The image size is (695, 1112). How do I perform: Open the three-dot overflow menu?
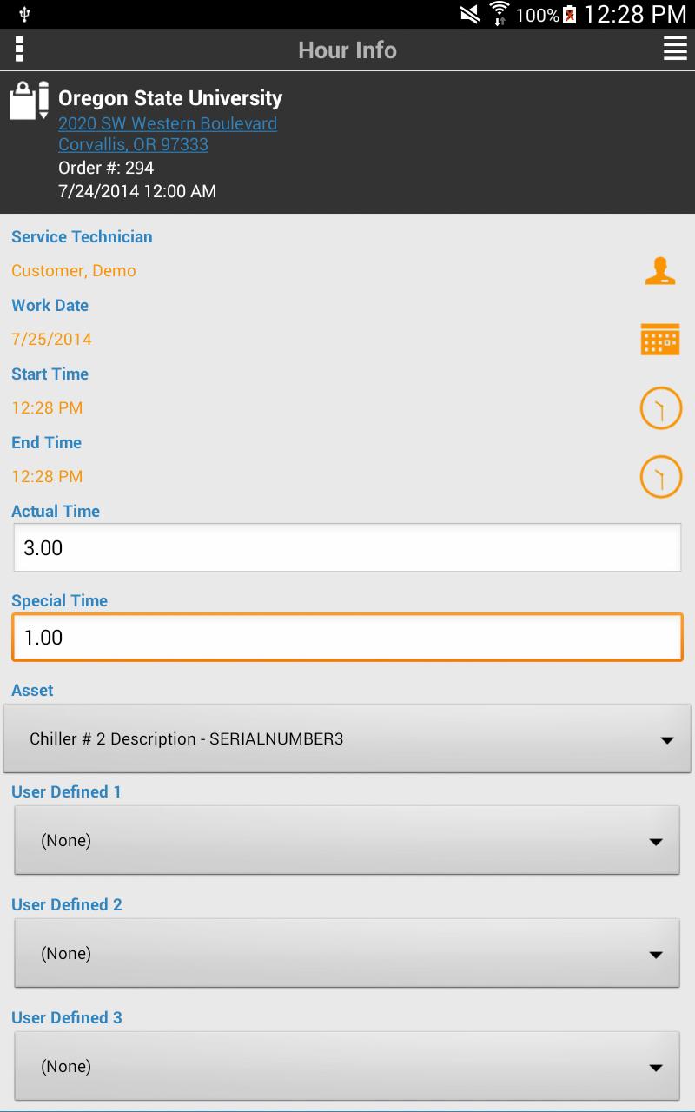tap(19, 50)
